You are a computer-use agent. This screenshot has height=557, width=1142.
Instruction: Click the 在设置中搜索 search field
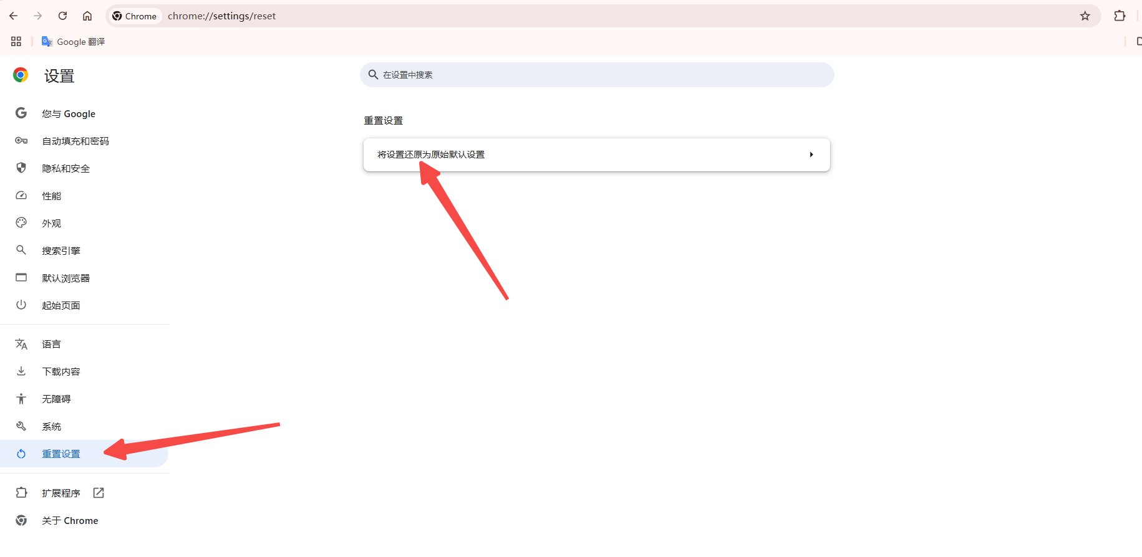click(x=597, y=75)
